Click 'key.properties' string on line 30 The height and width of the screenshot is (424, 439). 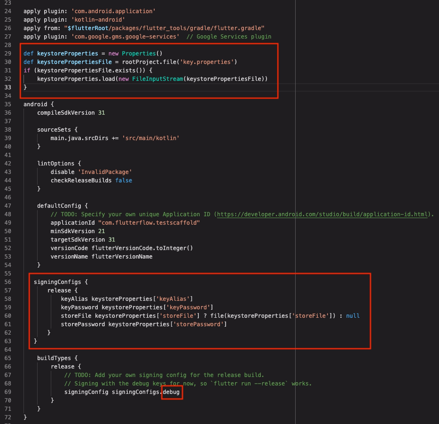pyautogui.click(x=207, y=62)
